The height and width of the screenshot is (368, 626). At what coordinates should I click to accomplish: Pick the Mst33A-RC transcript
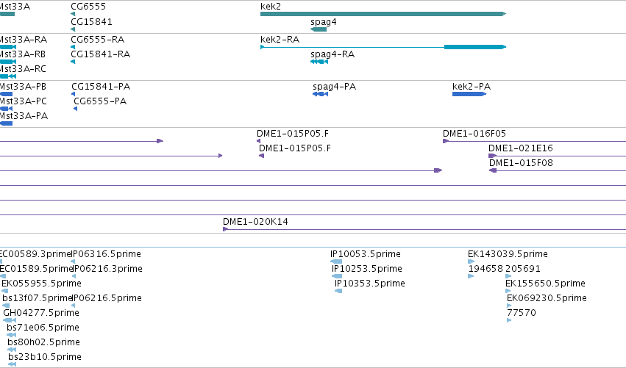click(8, 76)
